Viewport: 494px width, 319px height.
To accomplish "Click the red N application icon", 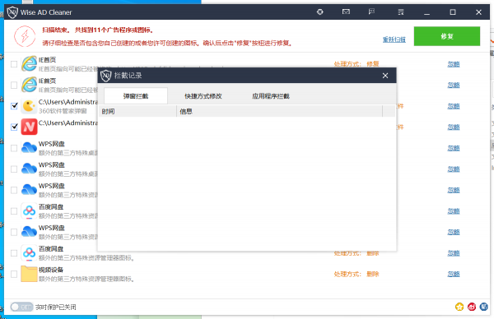I will tap(29, 127).
